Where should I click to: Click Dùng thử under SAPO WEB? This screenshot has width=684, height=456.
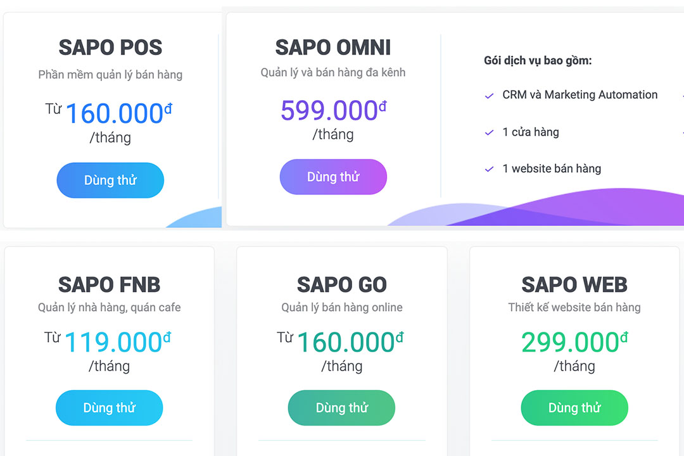(x=574, y=408)
